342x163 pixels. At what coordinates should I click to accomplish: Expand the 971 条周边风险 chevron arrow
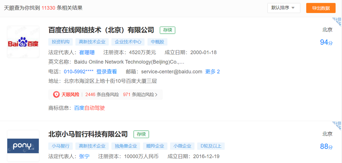[x=156, y=95]
